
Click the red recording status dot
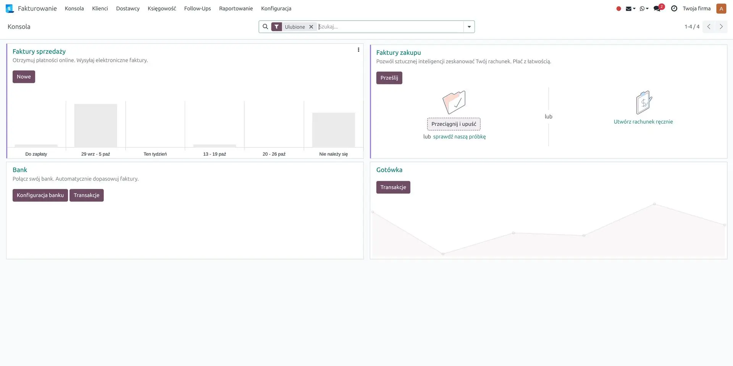point(618,8)
